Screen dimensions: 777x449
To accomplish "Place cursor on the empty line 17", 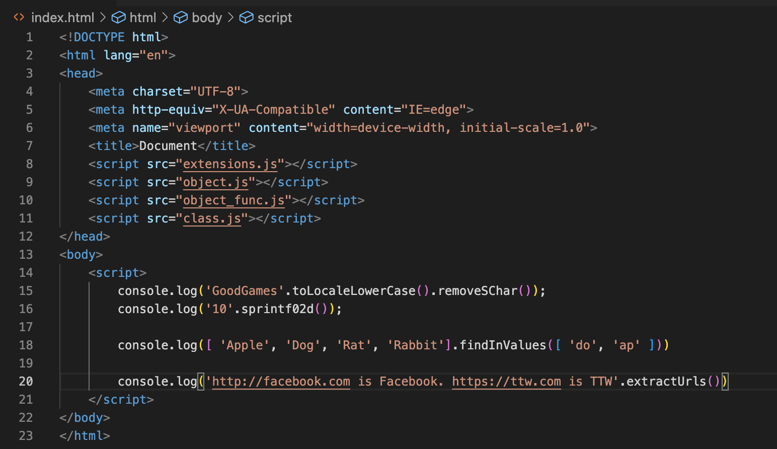I will click(151, 327).
